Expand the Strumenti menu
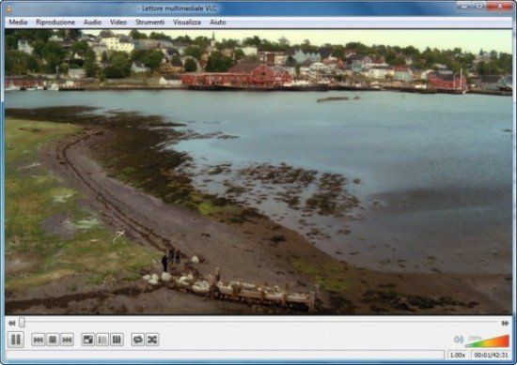Image resolution: width=517 pixels, height=365 pixels. 150,23
